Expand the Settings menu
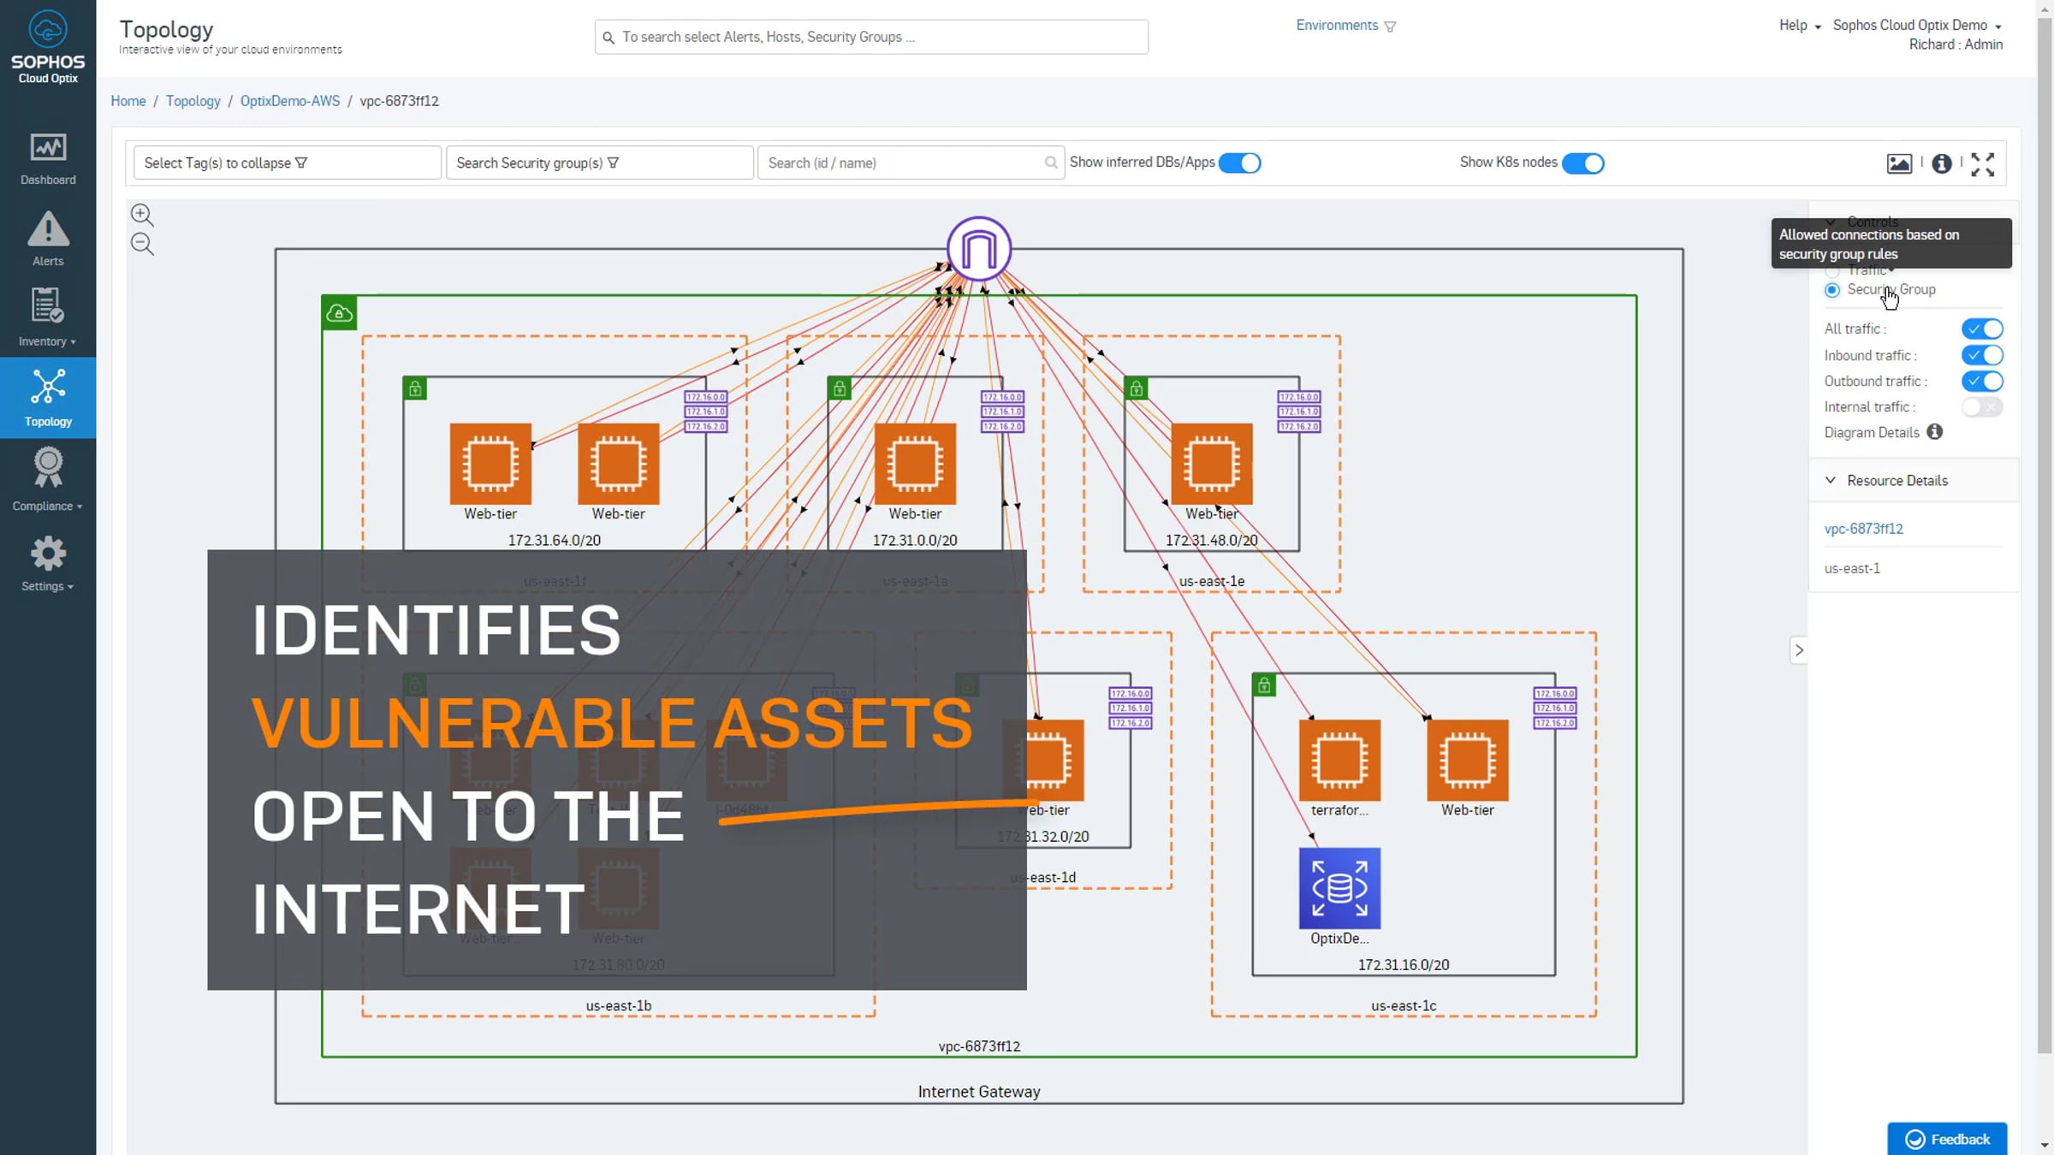The width and height of the screenshot is (2054, 1155). point(48,565)
